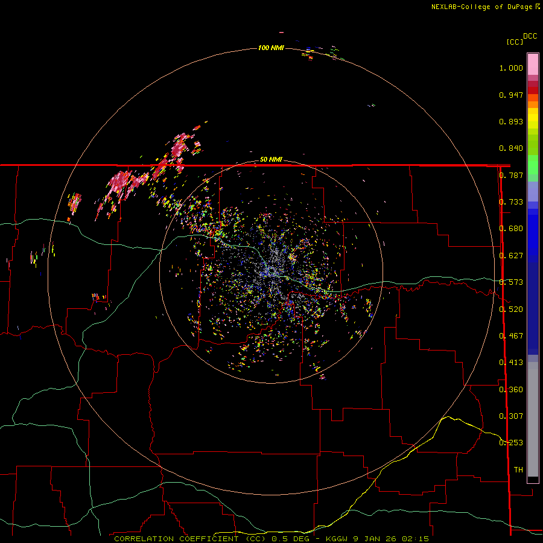The height and width of the screenshot is (543, 543).
Task: Click the DCC legend title
Action: (530, 36)
